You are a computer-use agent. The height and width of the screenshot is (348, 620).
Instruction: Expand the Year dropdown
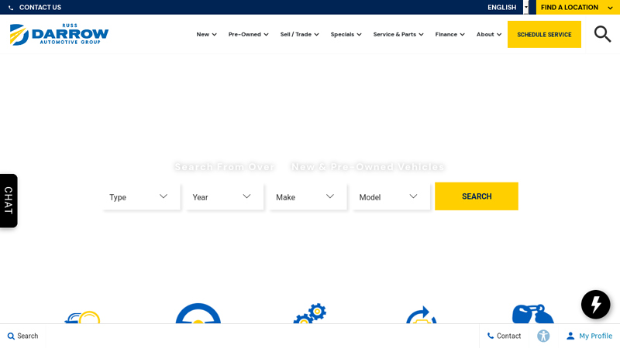tap(224, 197)
